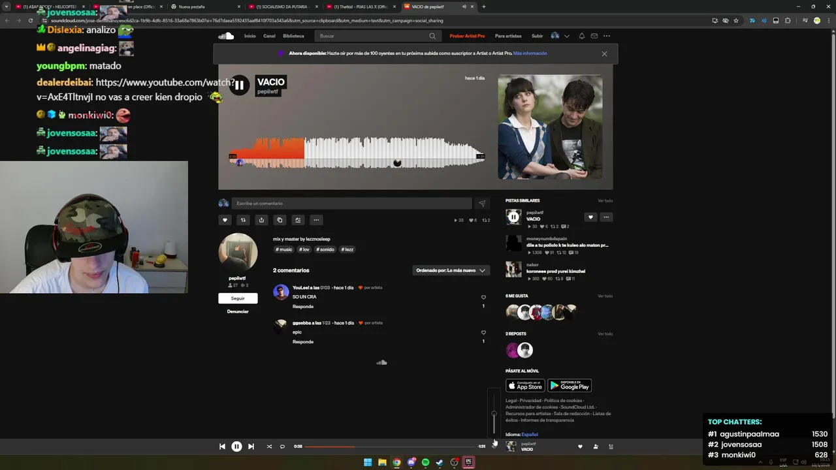836x470 pixels.
Task: Skip to previous track in player
Action: (222, 446)
